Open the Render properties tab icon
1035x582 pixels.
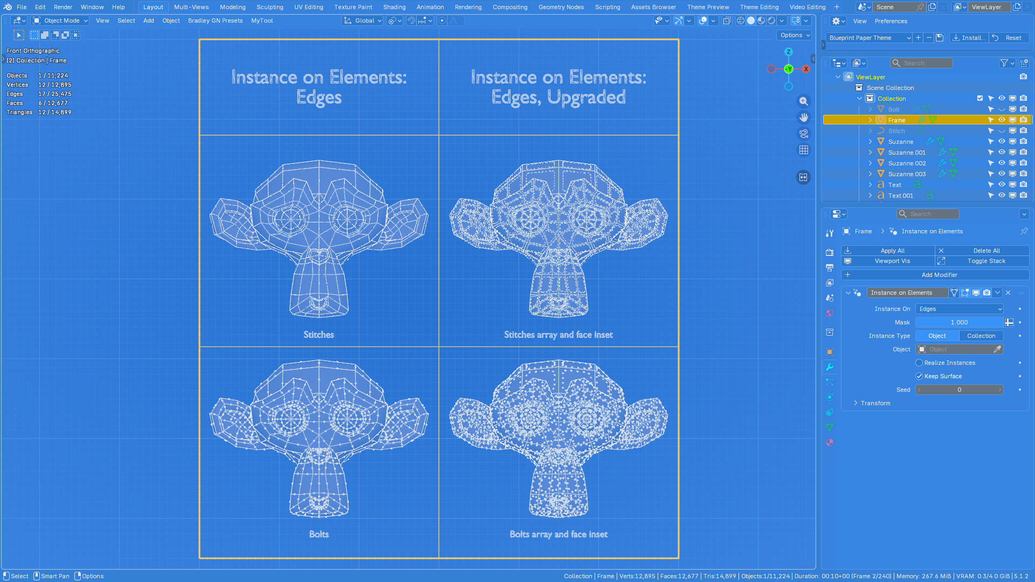coord(830,253)
